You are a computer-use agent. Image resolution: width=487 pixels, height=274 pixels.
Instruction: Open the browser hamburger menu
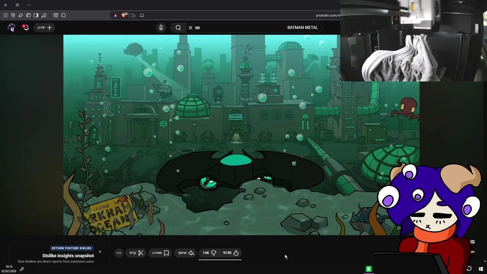[x=5, y=15]
